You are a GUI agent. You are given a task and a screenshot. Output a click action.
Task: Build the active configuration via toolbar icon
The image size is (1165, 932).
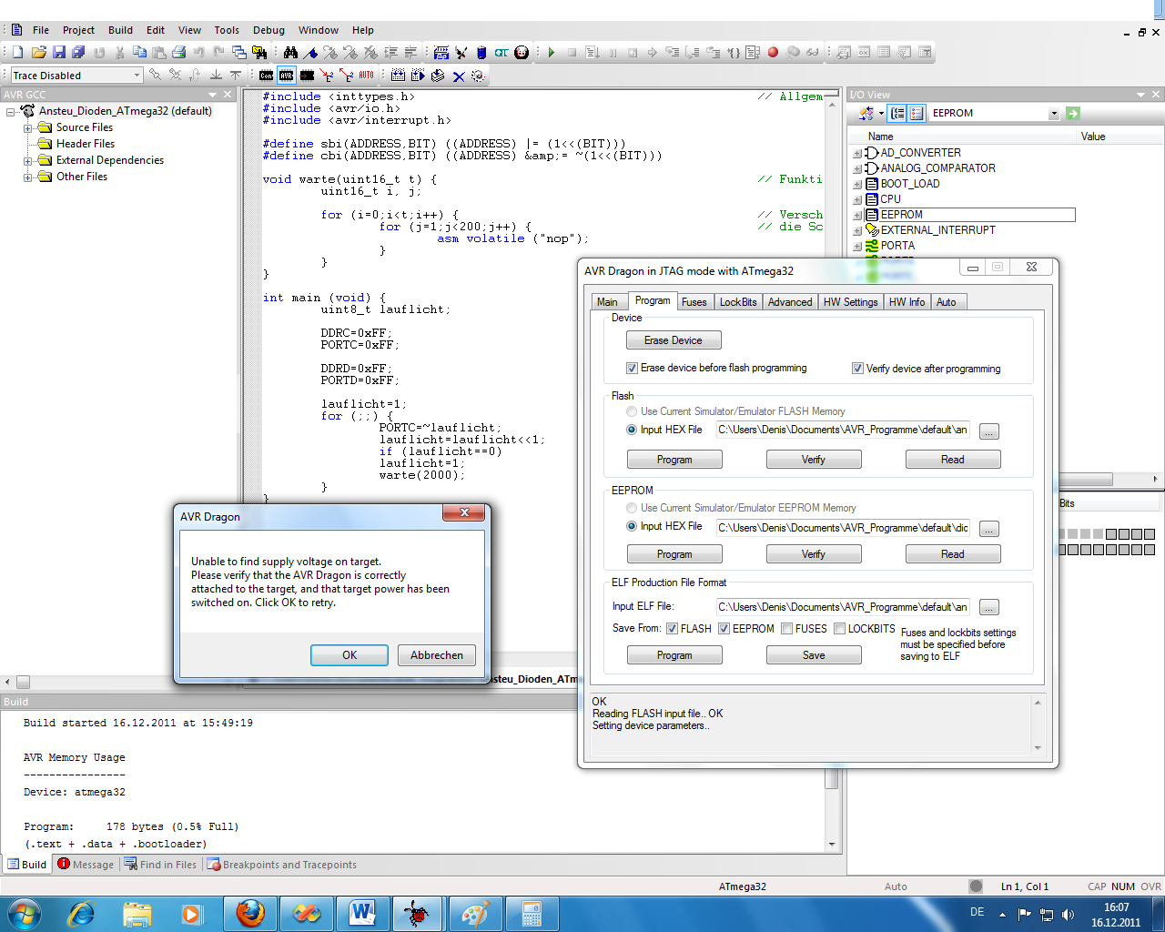pyautogui.click(x=398, y=76)
